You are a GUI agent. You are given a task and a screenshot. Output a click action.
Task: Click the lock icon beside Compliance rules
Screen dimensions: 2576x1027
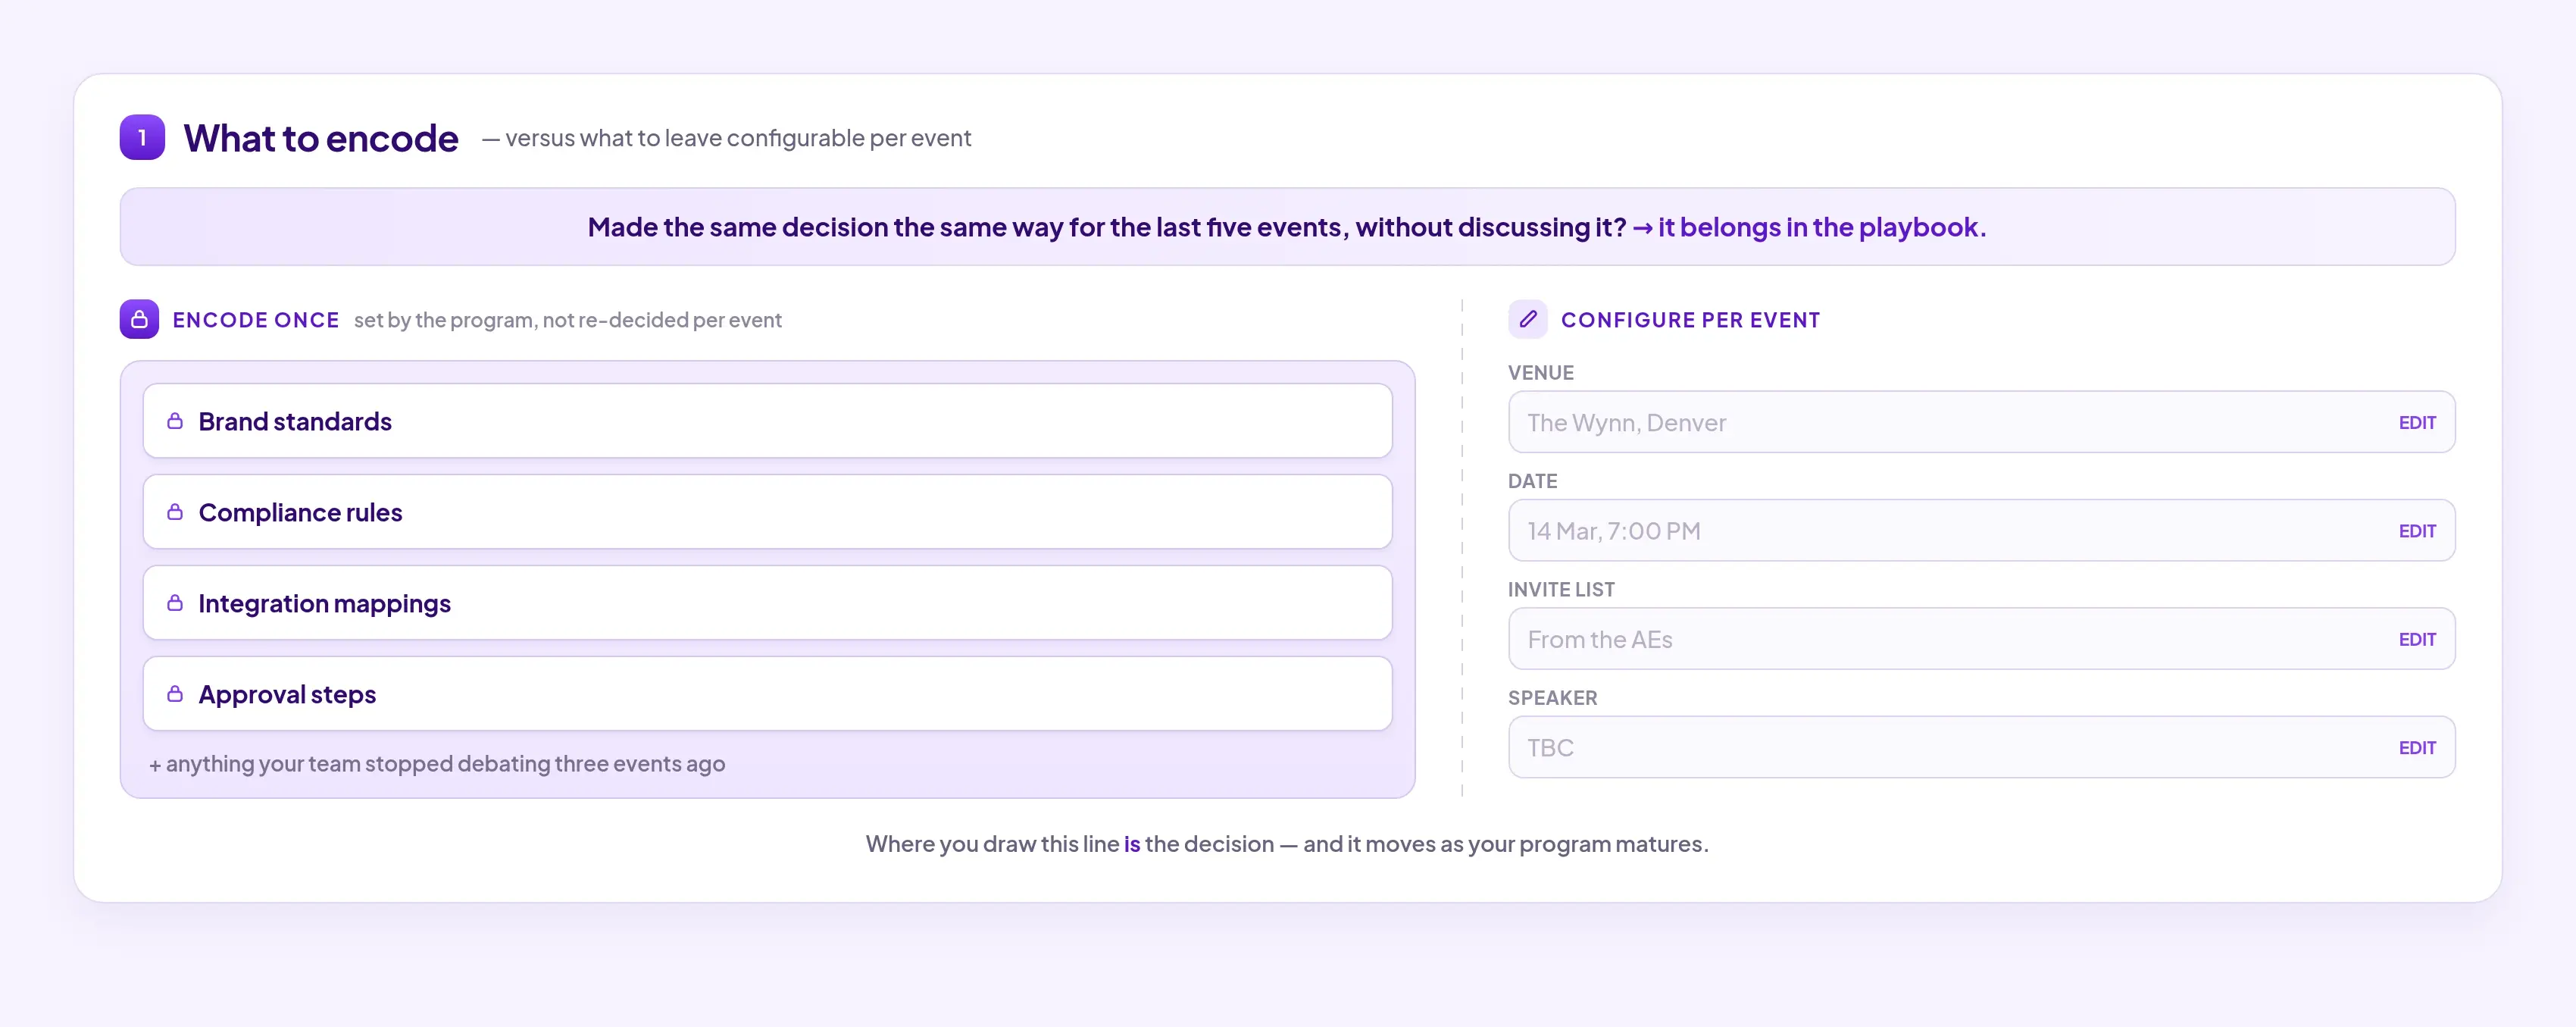click(175, 512)
